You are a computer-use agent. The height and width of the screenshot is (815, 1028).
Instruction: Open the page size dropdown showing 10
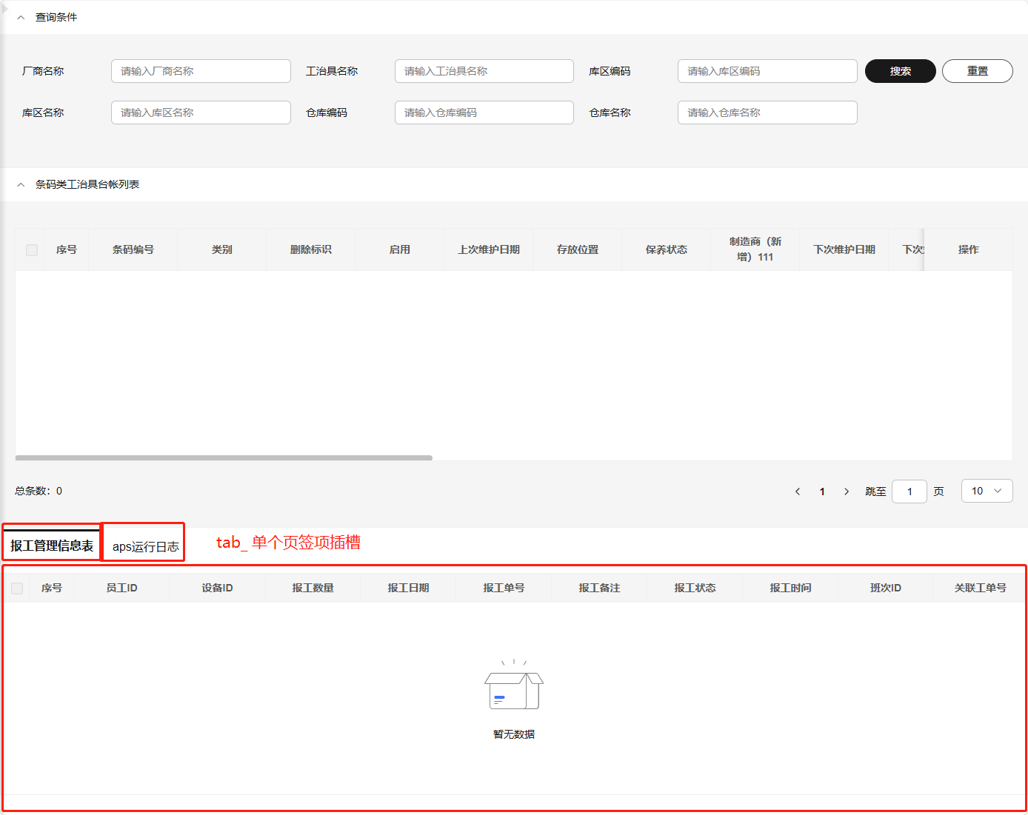pos(987,491)
